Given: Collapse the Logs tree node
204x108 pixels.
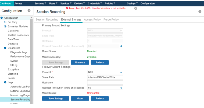Looking at the screenshot, I should [5, 82].
